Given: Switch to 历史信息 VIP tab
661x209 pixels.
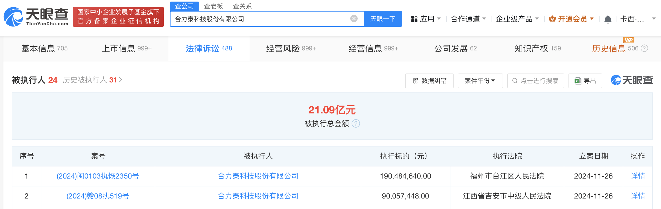Looking at the screenshot, I should coord(615,49).
